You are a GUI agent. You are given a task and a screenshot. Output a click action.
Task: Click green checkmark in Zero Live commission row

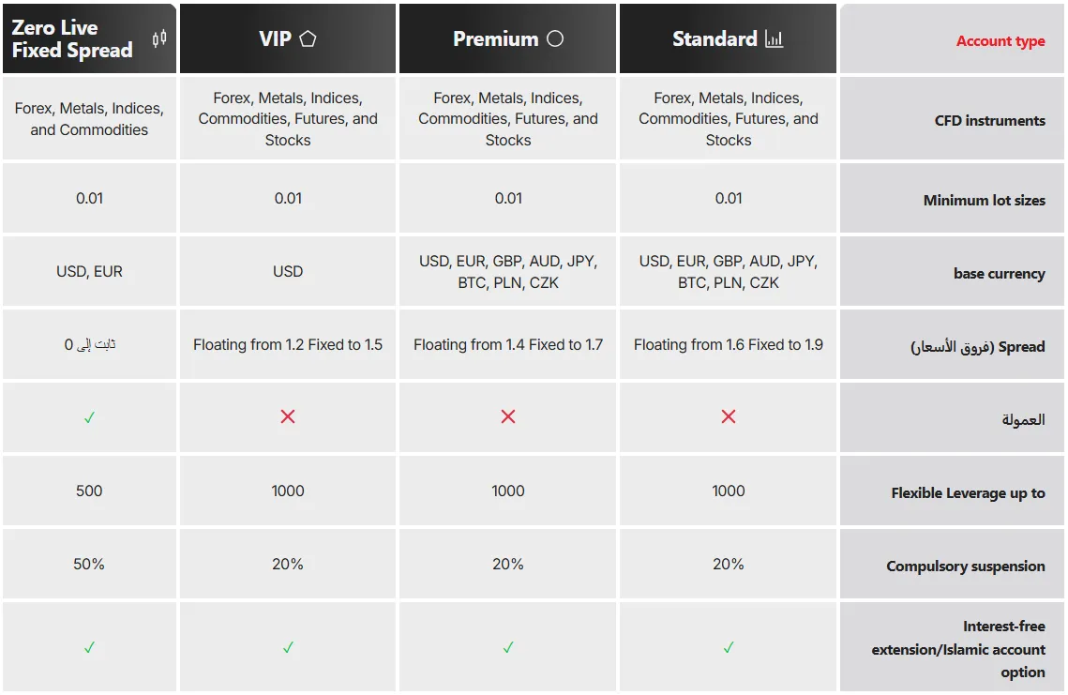(89, 417)
